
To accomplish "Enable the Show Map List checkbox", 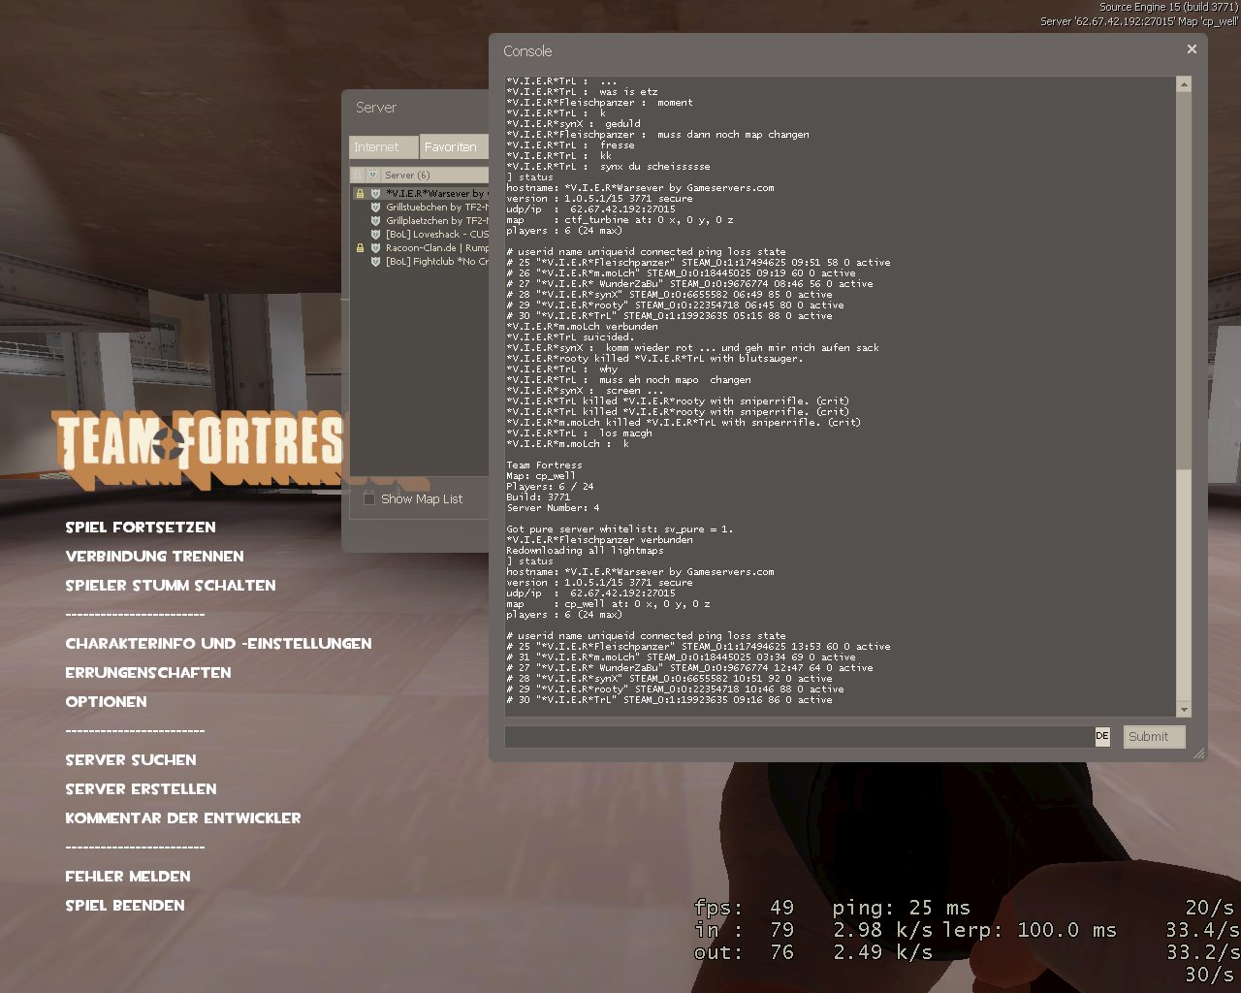I will point(368,498).
